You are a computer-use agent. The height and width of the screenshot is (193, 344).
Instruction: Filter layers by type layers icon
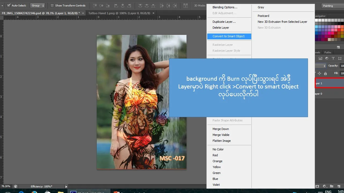click(x=333, y=58)
